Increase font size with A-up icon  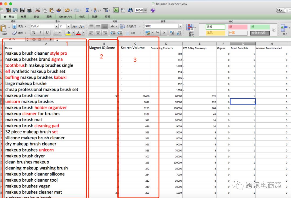point(74,26)
